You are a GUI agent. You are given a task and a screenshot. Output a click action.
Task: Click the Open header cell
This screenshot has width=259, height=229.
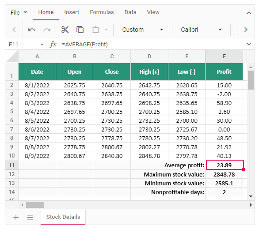[75, 72]
